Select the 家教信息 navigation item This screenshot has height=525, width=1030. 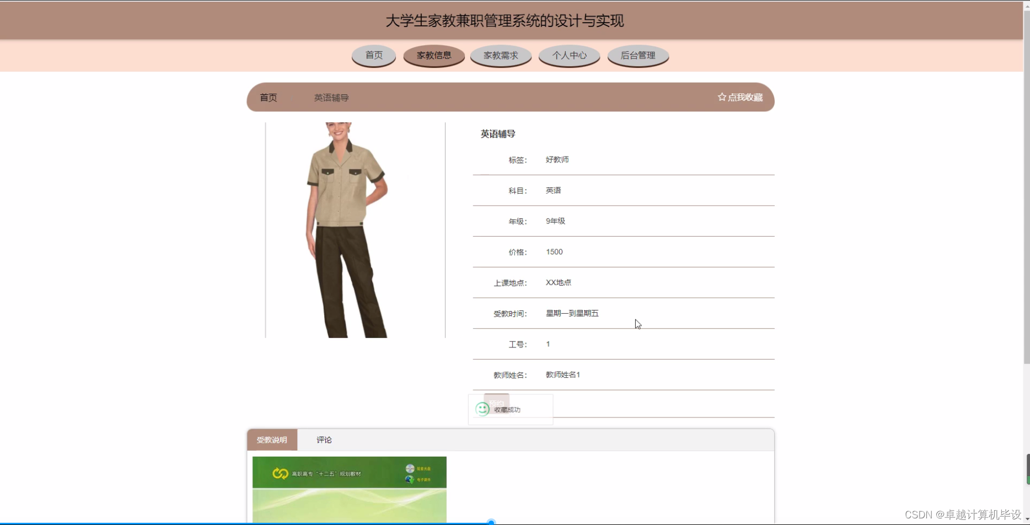(434, 55)
